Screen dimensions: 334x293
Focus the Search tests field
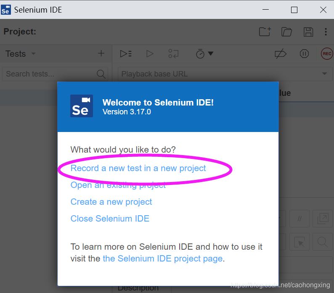55,74
